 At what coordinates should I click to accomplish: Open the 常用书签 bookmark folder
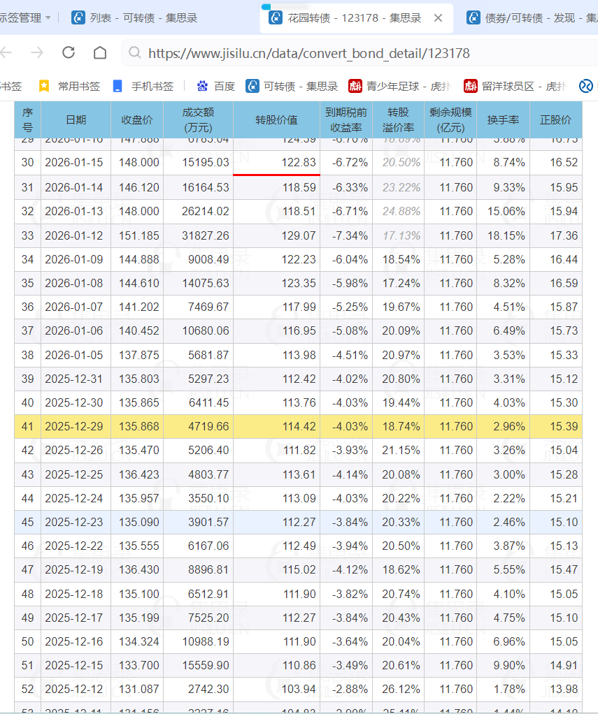click(x=70, y=86)
